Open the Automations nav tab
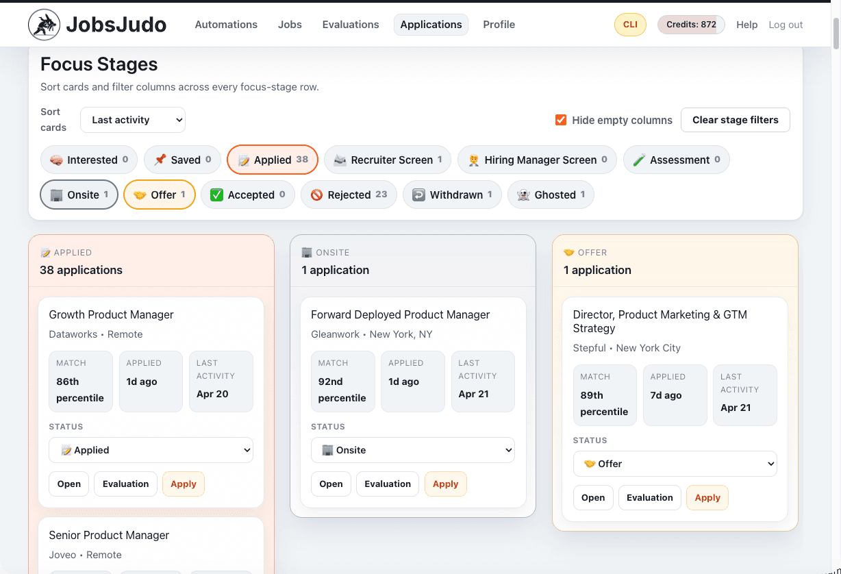Image resolution: width=841 pixels, height=574 pixels. pos(226,25)
